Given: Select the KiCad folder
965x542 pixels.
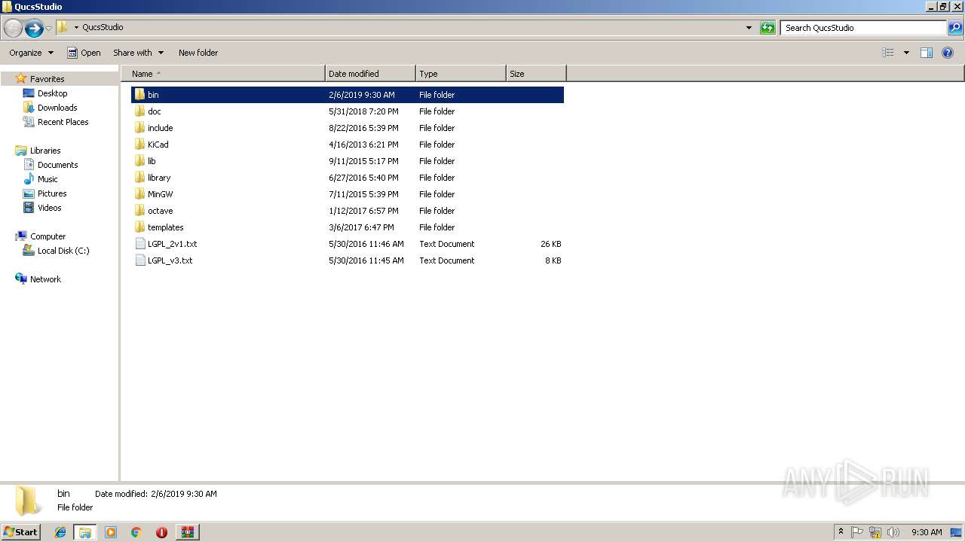Looking at the screenshot, I should [x=348, y=145].
